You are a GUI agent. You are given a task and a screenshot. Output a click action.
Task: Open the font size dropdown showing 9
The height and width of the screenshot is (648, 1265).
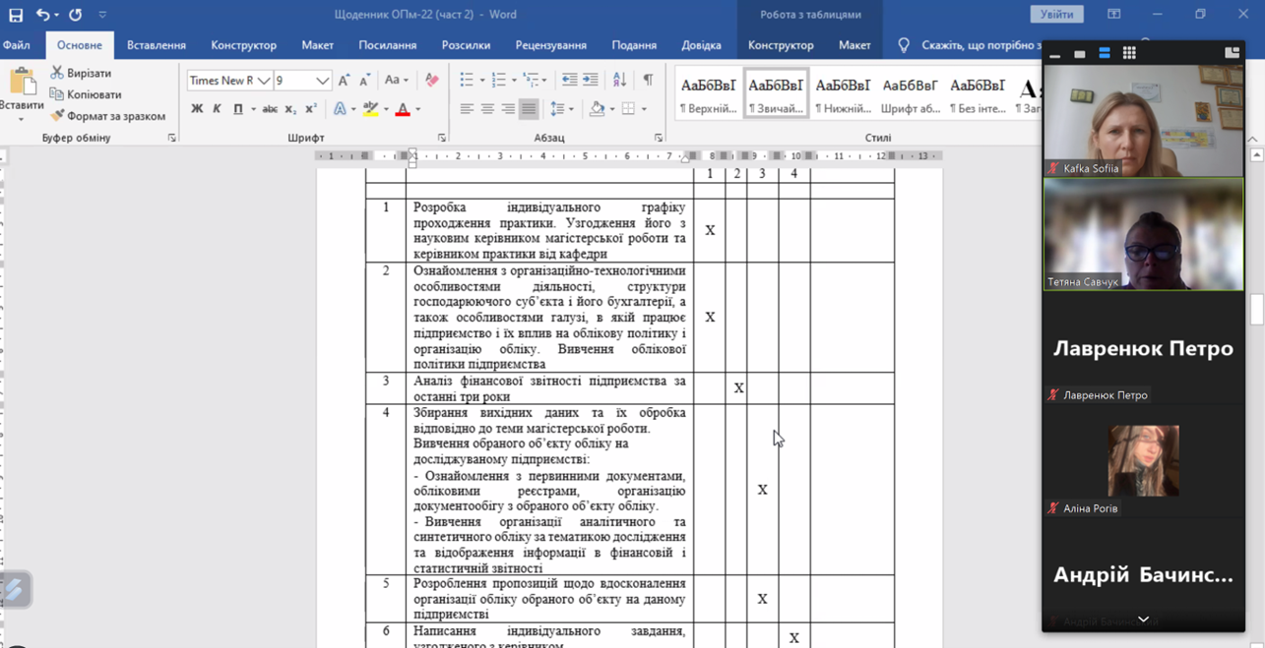[322, 81]
